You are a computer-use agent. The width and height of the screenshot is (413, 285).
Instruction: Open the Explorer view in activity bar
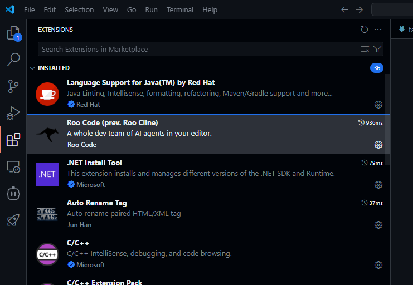13,33
